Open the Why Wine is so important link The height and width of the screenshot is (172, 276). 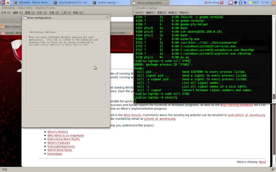[x=66, y=136]
